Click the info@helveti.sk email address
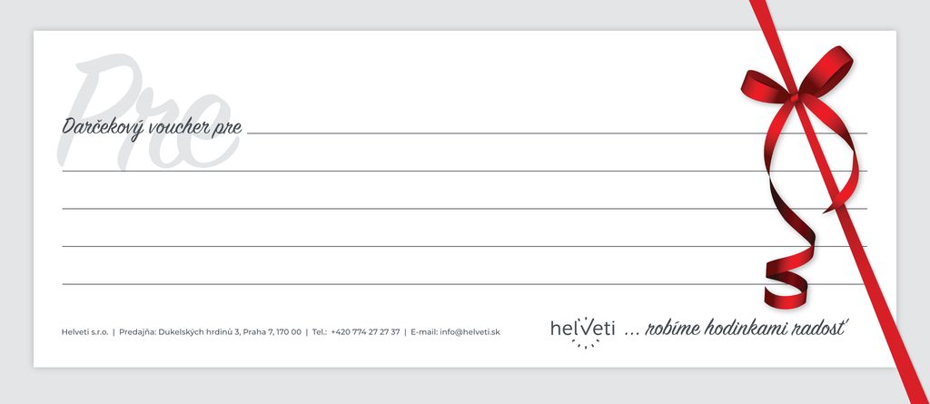The image size is (930, 404). 470,332
